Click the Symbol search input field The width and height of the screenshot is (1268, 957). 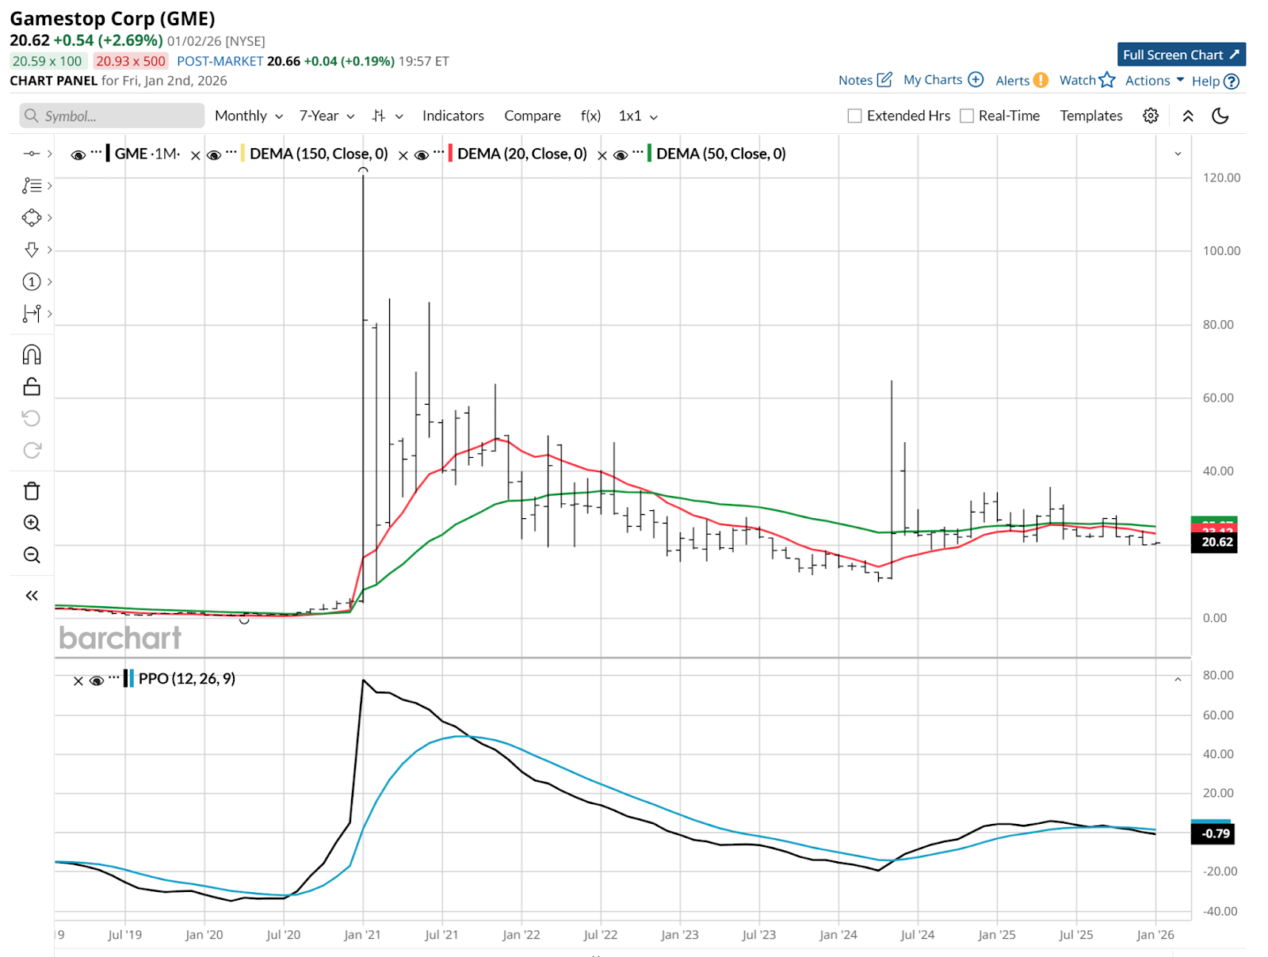[x=112, y=116]
